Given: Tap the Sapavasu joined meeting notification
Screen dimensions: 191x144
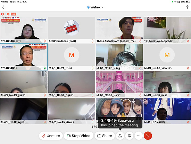Looking at the screenshot, I should click(x=120, y=123).
